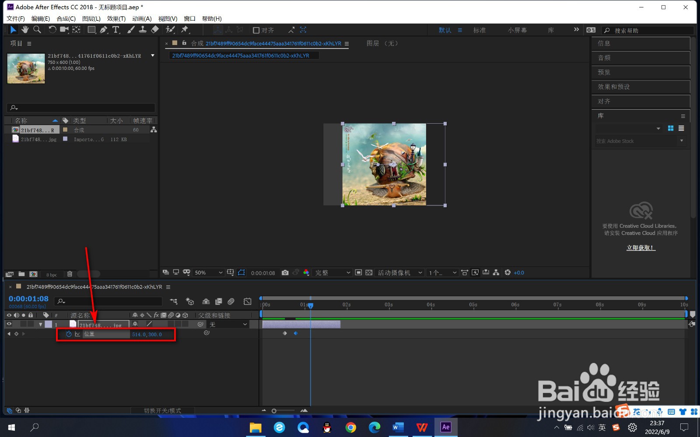This screenshot has width=700, height=437.
Task: Click the 切换开关/模式 button
Action: point(163,410)
